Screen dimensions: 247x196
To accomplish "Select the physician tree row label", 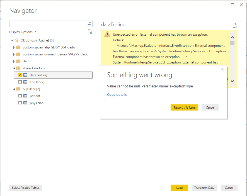I will pyautogui.click(x=37, y=103).
